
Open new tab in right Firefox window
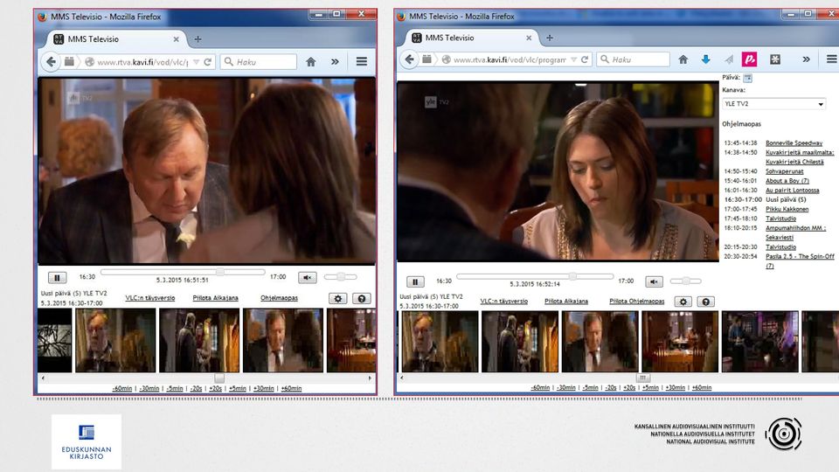pyautogui.click(x=550, y=38)
